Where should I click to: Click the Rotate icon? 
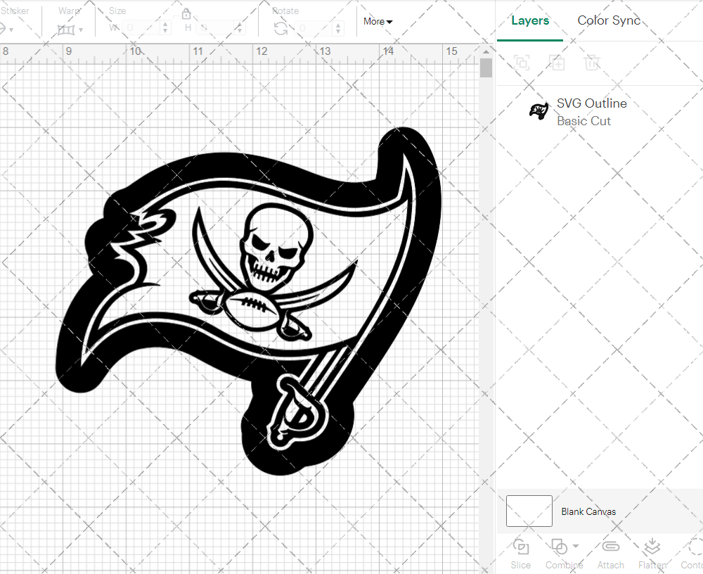280,29
